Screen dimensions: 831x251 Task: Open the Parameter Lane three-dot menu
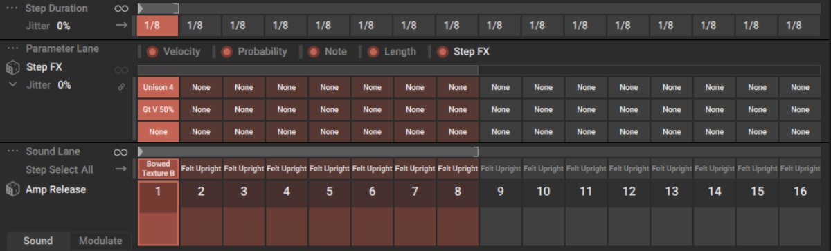click(12, 48)
